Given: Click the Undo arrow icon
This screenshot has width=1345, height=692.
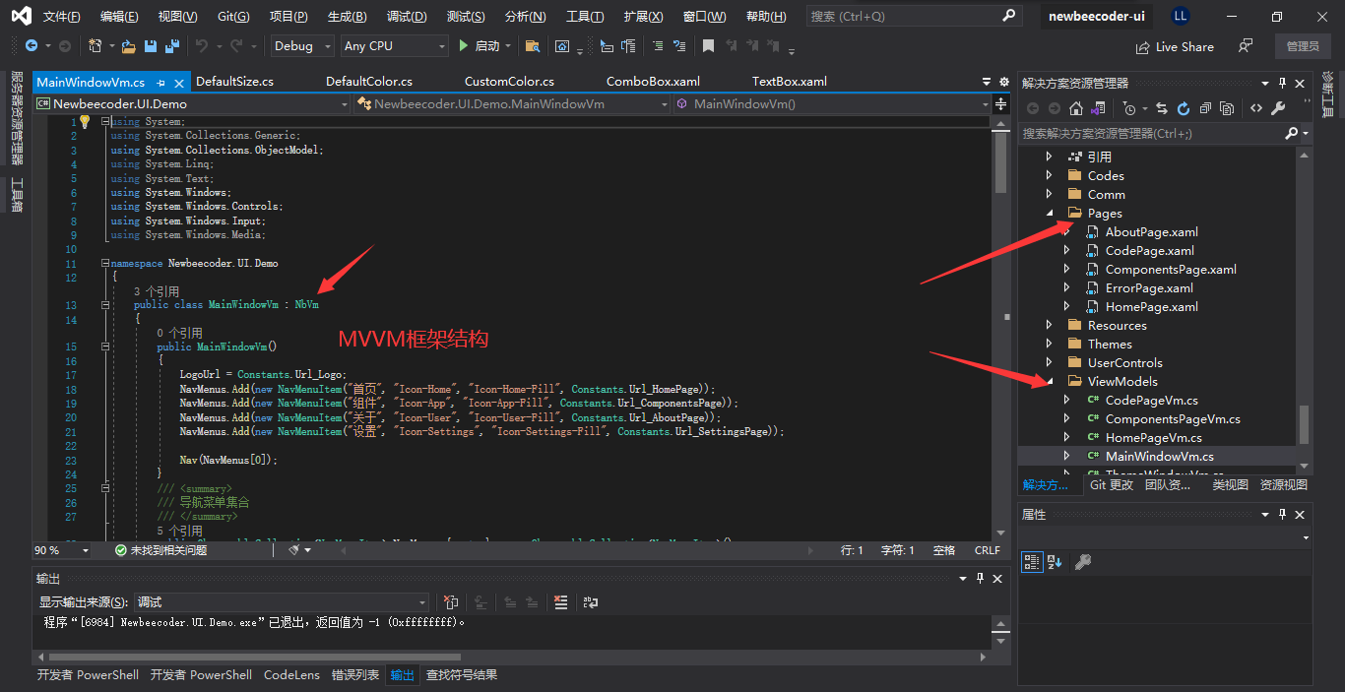Looking at the screenshot, I should pyautogui.click(x=202, y=46).
